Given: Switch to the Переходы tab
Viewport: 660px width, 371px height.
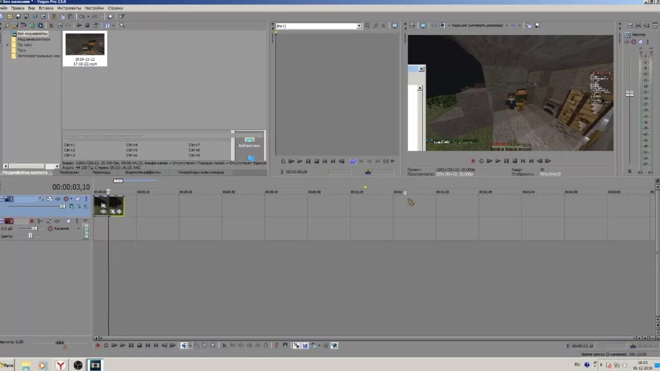Looking at the screenshot, I should [101, 172].
